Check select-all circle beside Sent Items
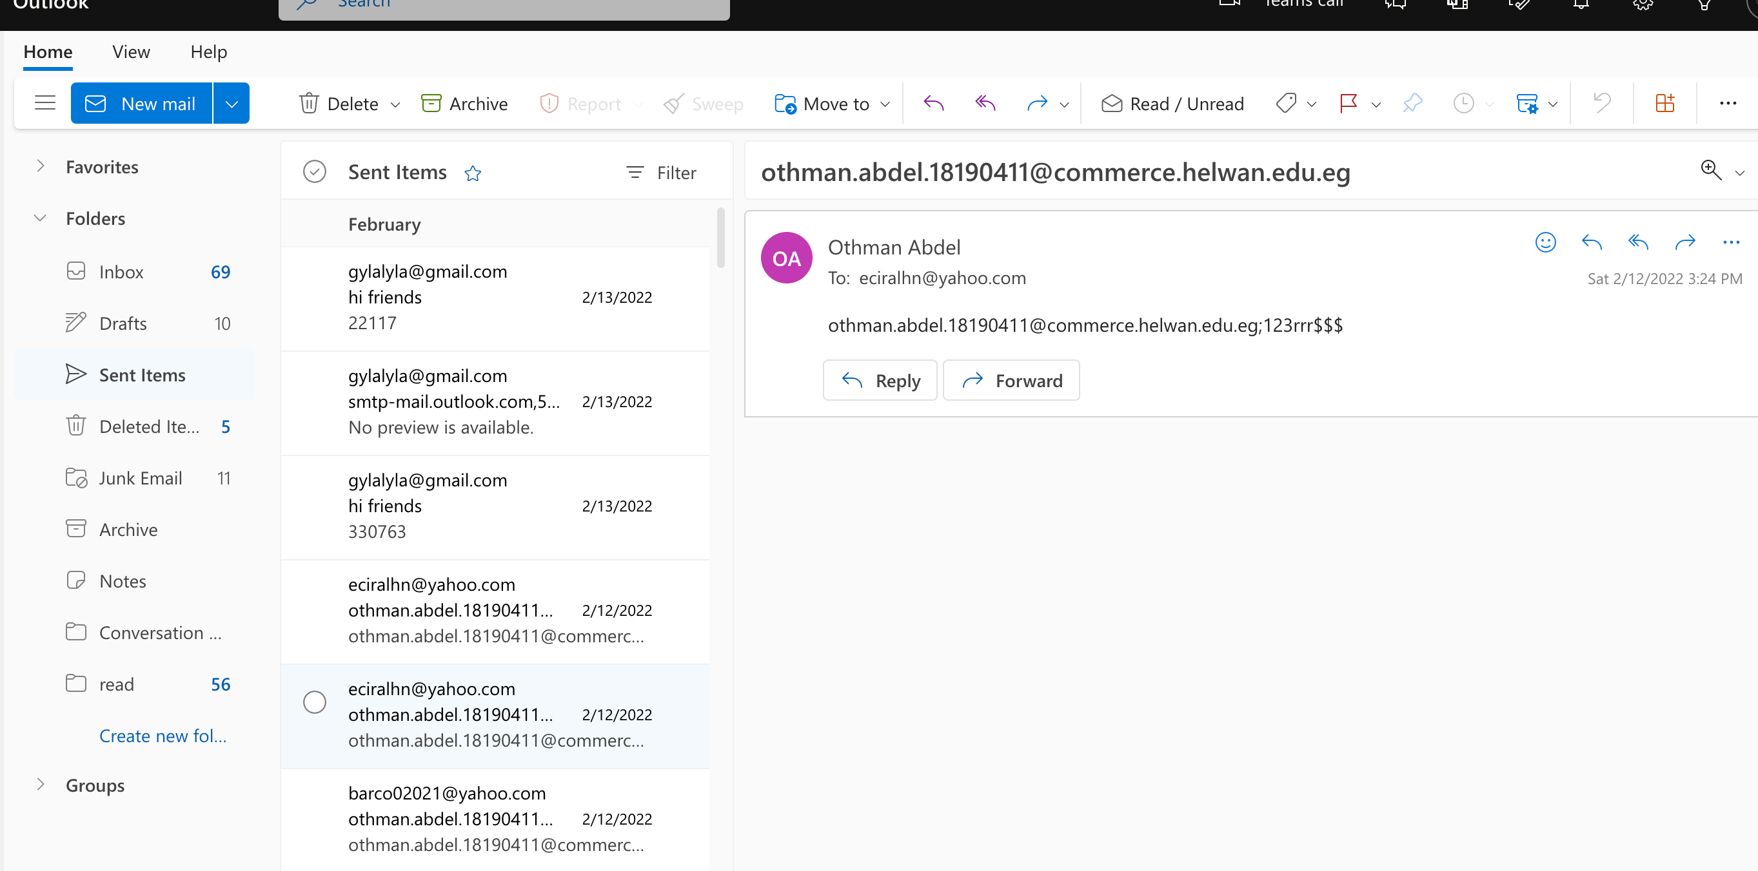The height and width of the screenshot is (871, 1758). pos(314,172)
